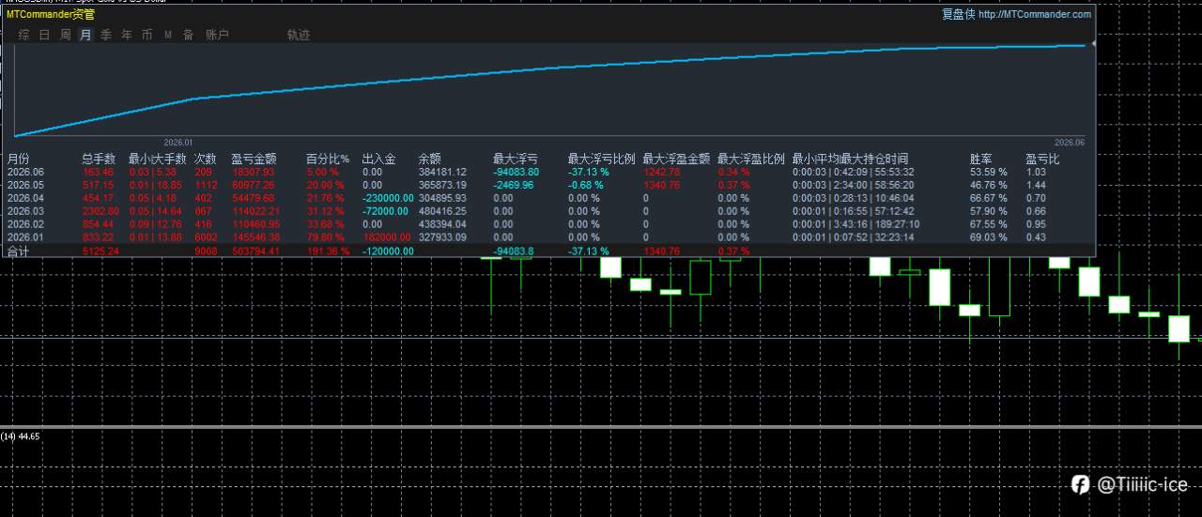Click the 余额 column header
The height and width of the screenshot is (517, 1202).
(x=429, y=160)
